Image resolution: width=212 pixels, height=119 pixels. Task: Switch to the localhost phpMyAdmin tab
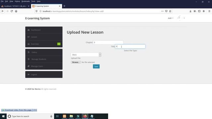tap(15, 6)
